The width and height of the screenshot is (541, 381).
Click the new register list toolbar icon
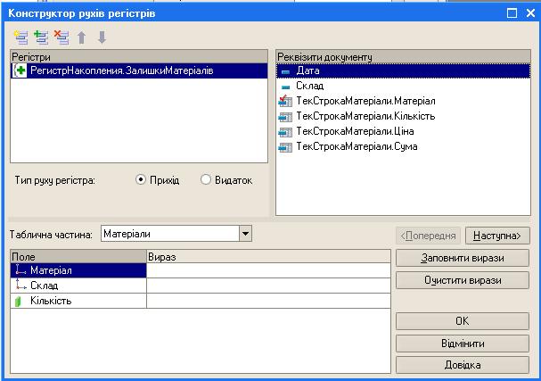coord(20,37)
